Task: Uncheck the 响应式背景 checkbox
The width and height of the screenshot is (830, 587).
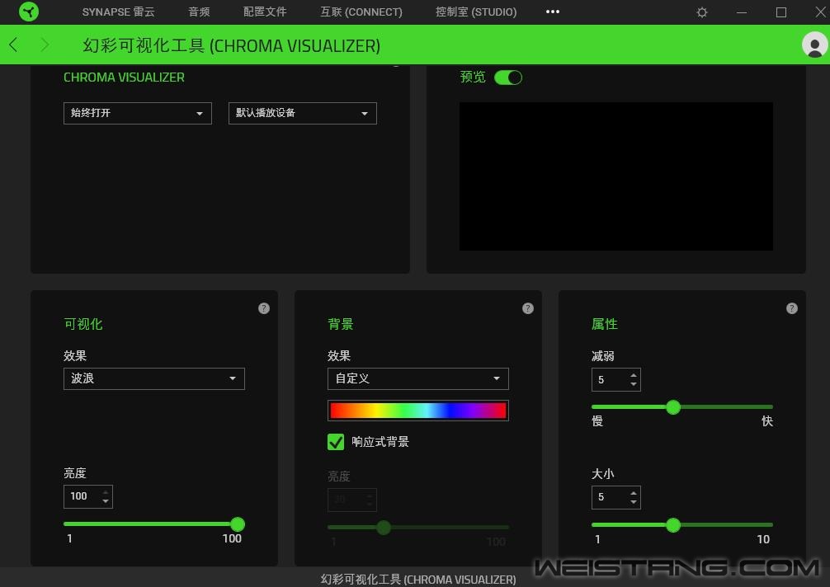Action: click(336, 442)
